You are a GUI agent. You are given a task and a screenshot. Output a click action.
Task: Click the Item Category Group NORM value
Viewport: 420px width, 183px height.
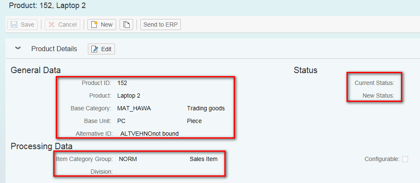[128, 159]
